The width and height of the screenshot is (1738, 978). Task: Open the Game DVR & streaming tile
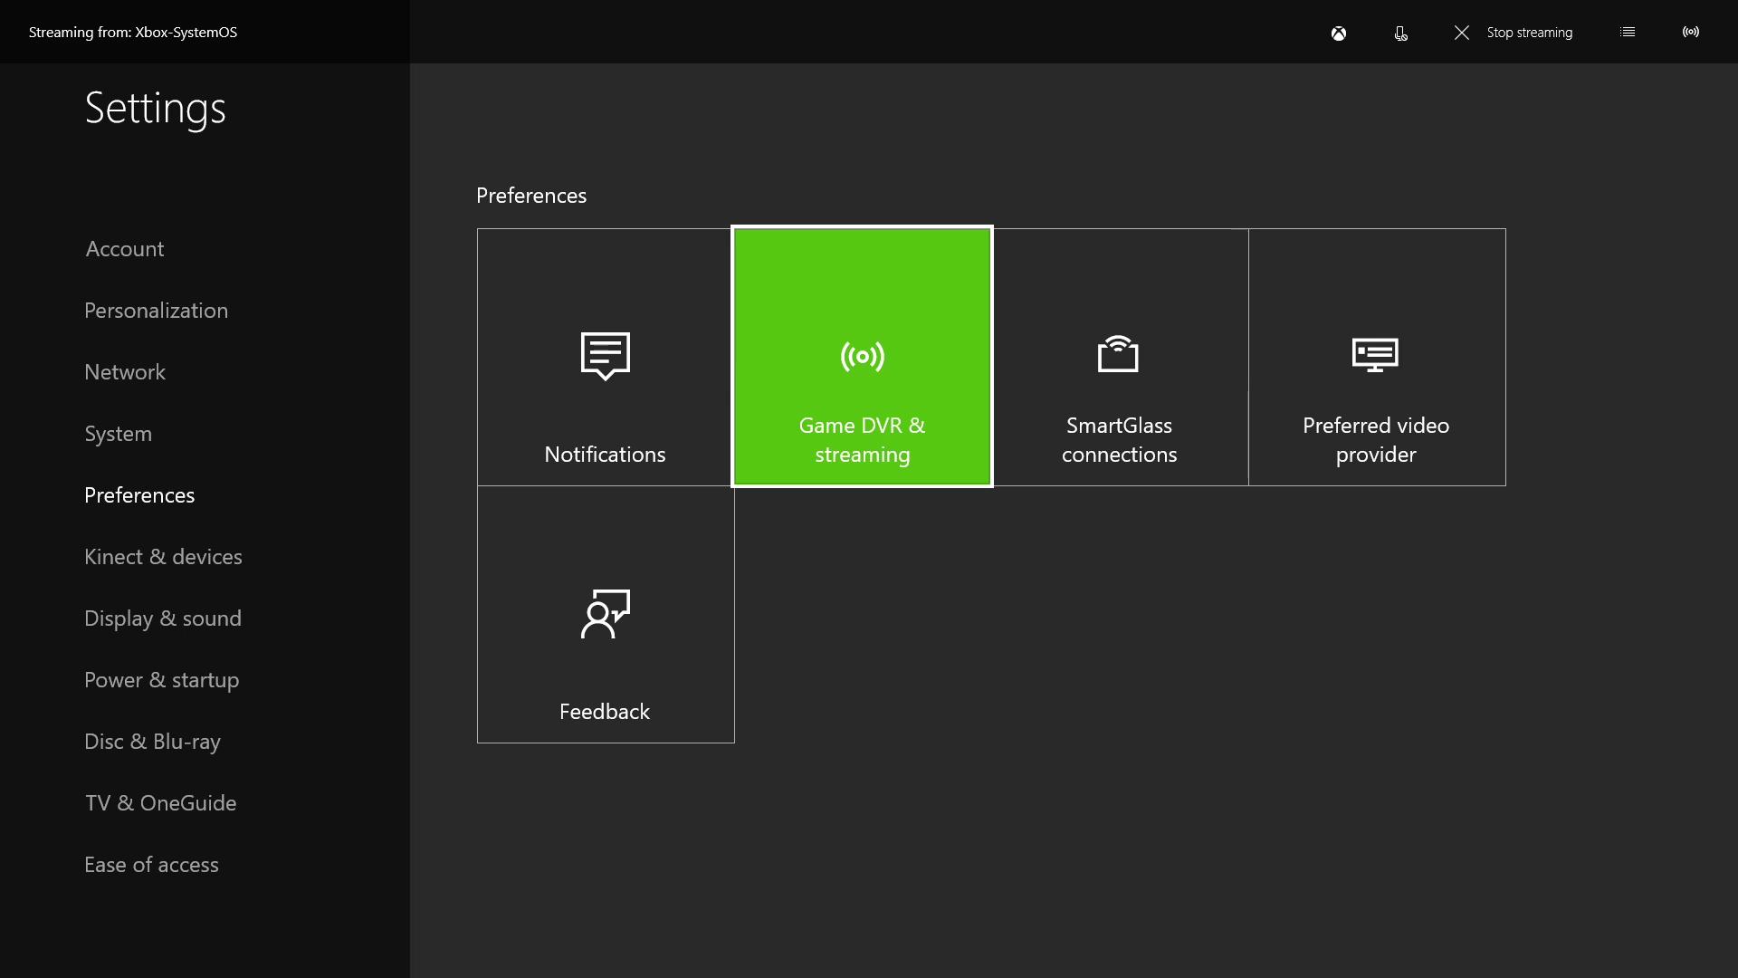coord(862,357)
